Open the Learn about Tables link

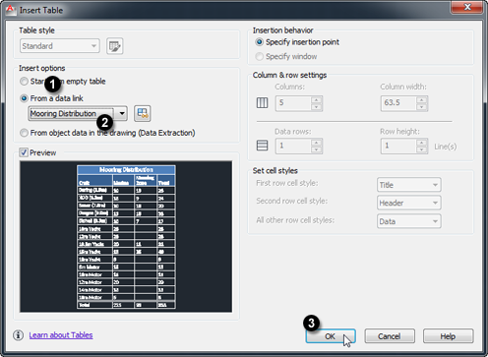coord(61,335)
